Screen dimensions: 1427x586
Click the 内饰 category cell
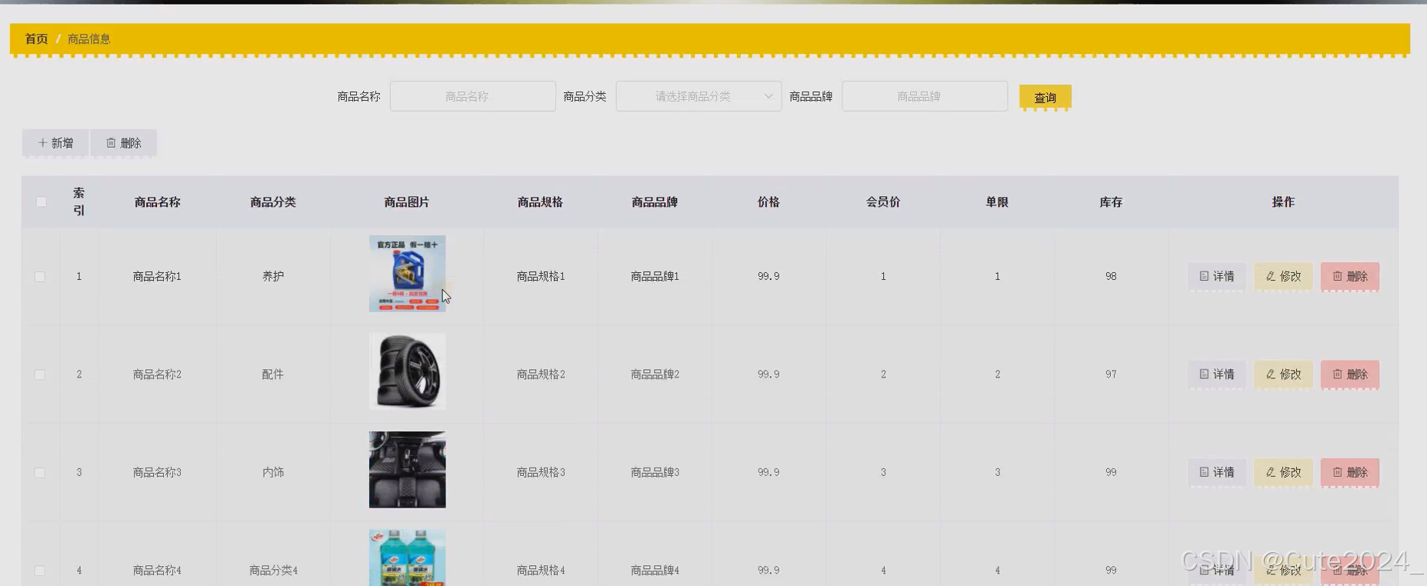click(x=273, y=472)
